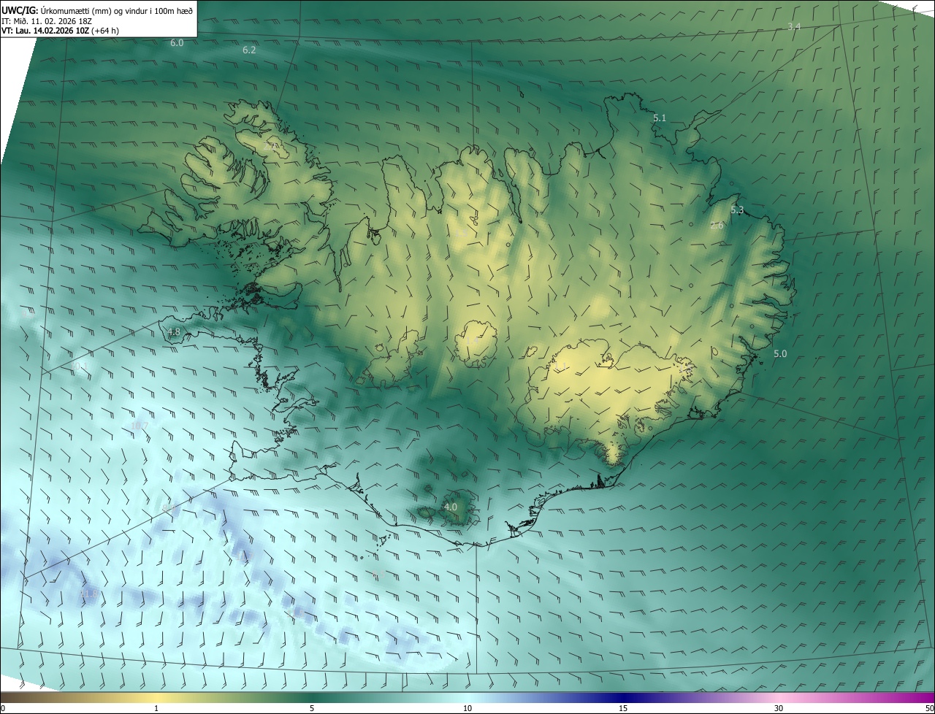The image size is (935, 714).
Task: Select the colour scale tick label "5"
Action: 312,708
